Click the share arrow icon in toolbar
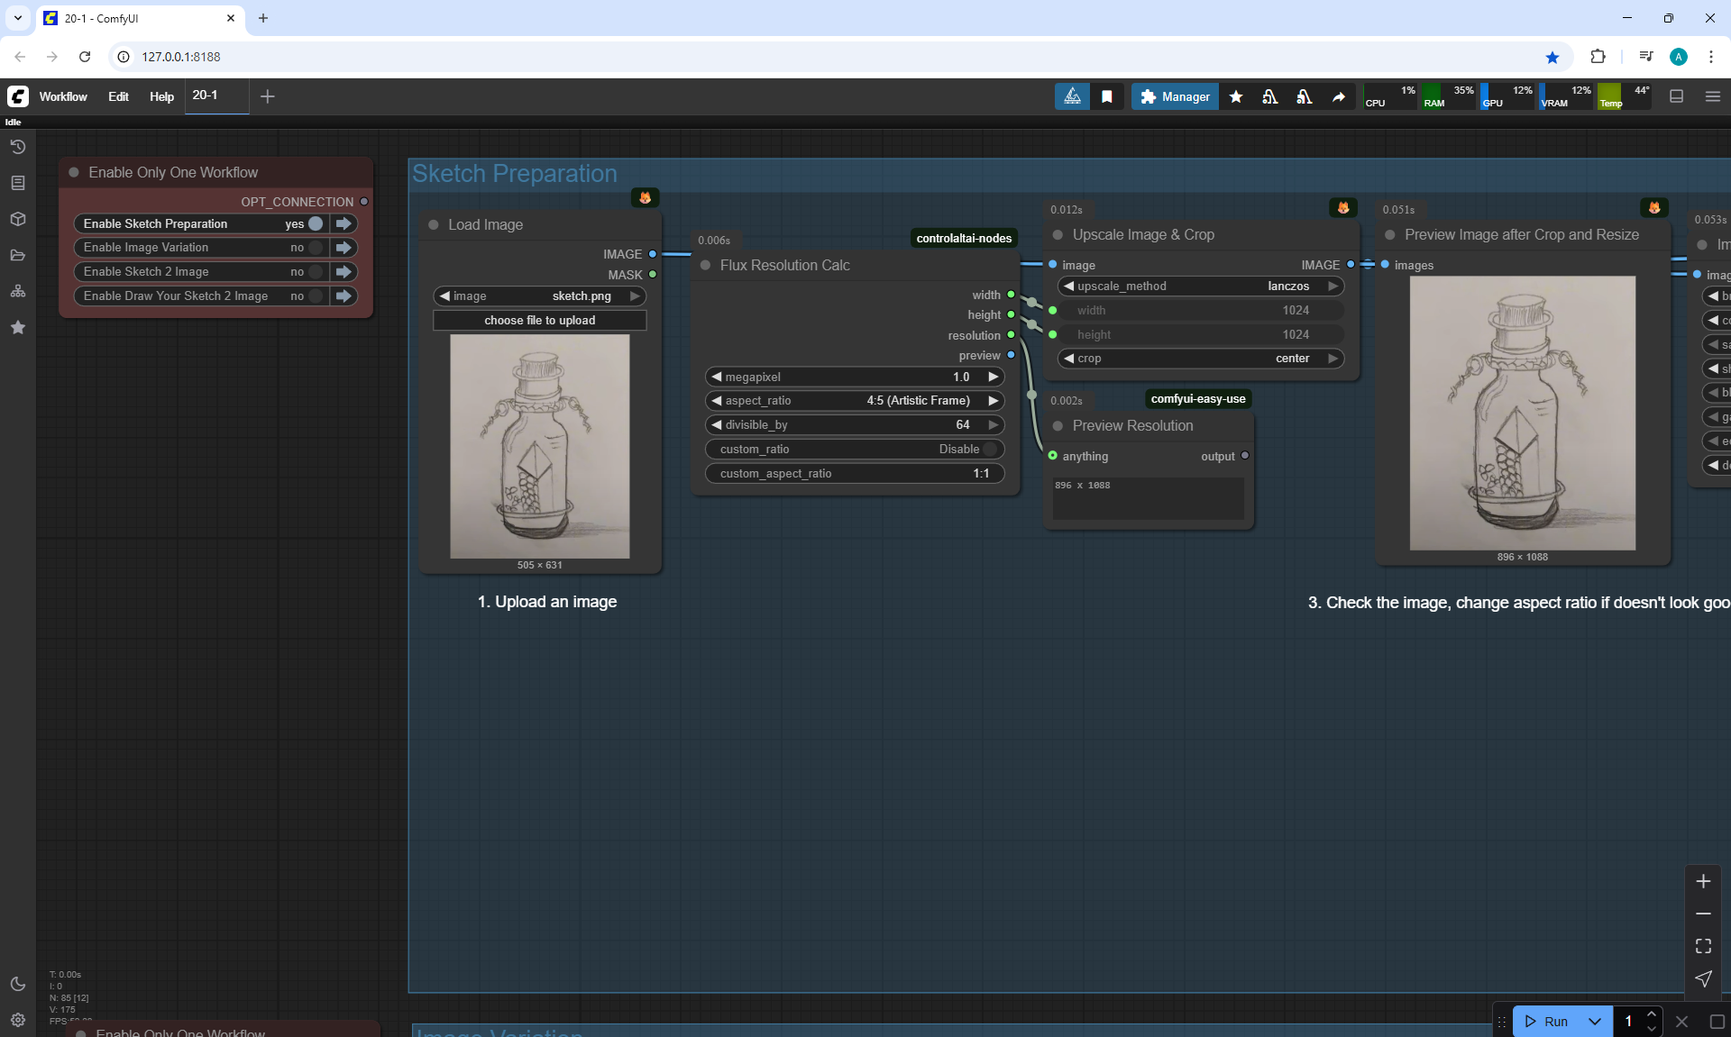1731x1037 pixels. pos(1339,96)
